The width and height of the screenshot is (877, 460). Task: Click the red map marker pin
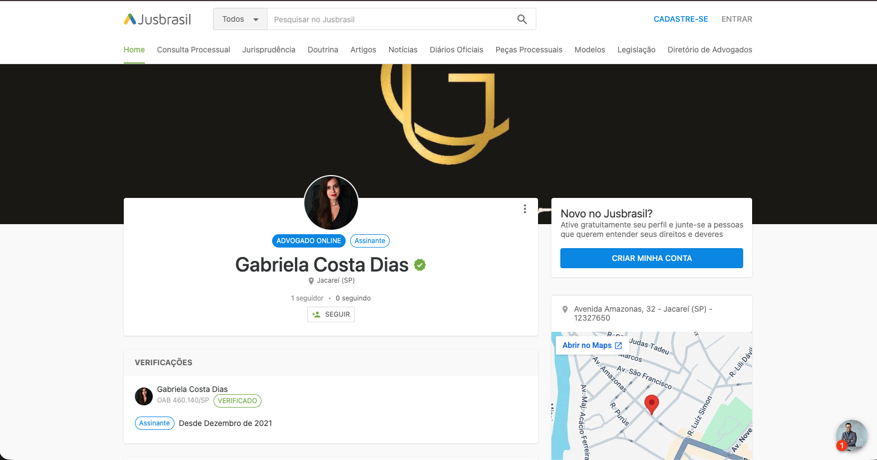click(651, 404)
